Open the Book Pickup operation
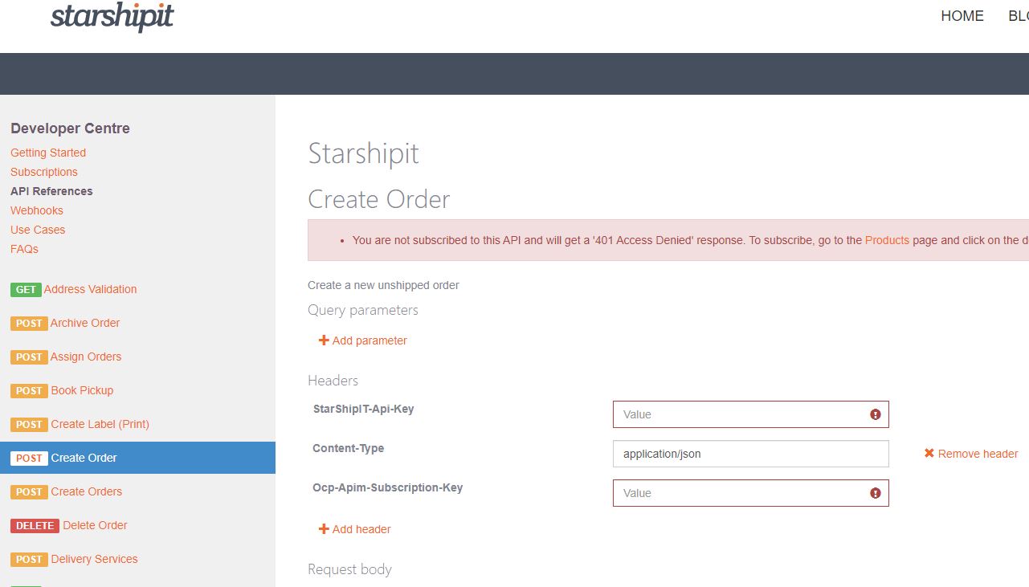Viewport: 1029px width, 587px height. [x=82, y=390]
